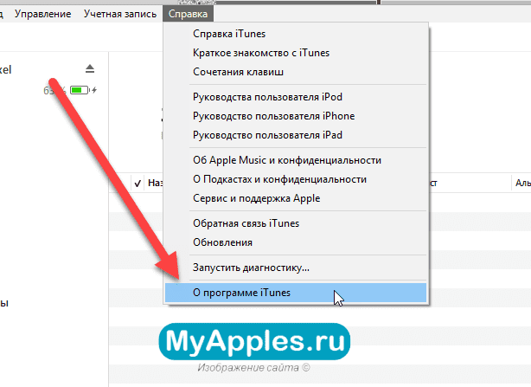Click the charging lightning bolt icon

(94, 90)
